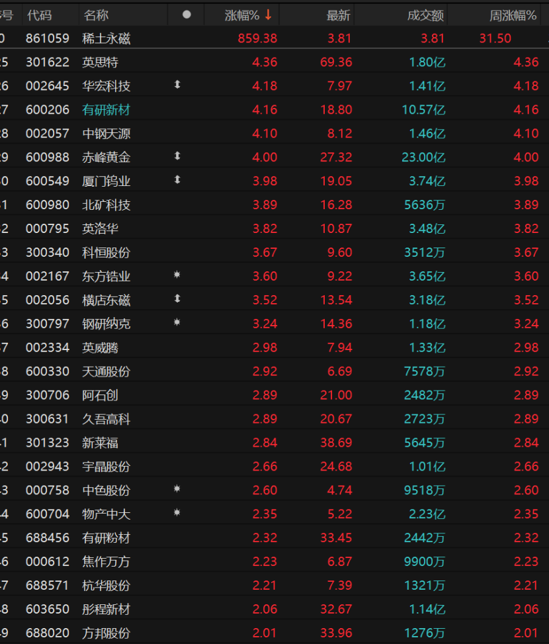Select stock name 新莱福
Viewport: 549px width, 644px height.
(100, 443)
